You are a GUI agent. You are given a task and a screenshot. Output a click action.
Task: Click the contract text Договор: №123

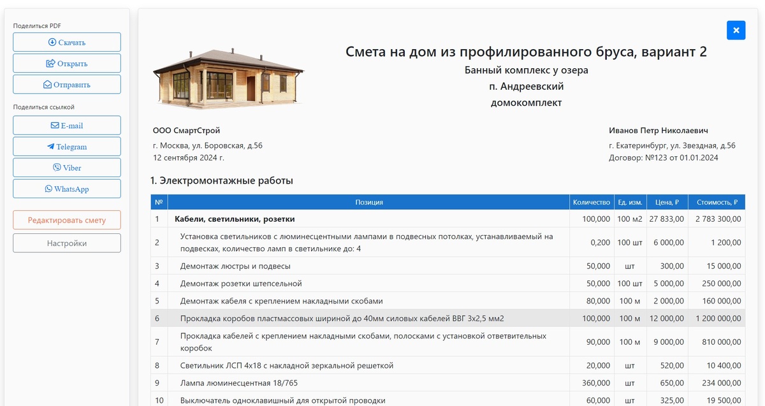click(x=664, y=157)
